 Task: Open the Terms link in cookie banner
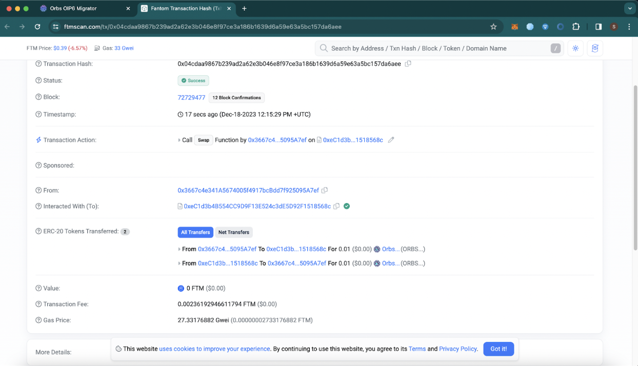pyautogui.click(x=417, y=349)
